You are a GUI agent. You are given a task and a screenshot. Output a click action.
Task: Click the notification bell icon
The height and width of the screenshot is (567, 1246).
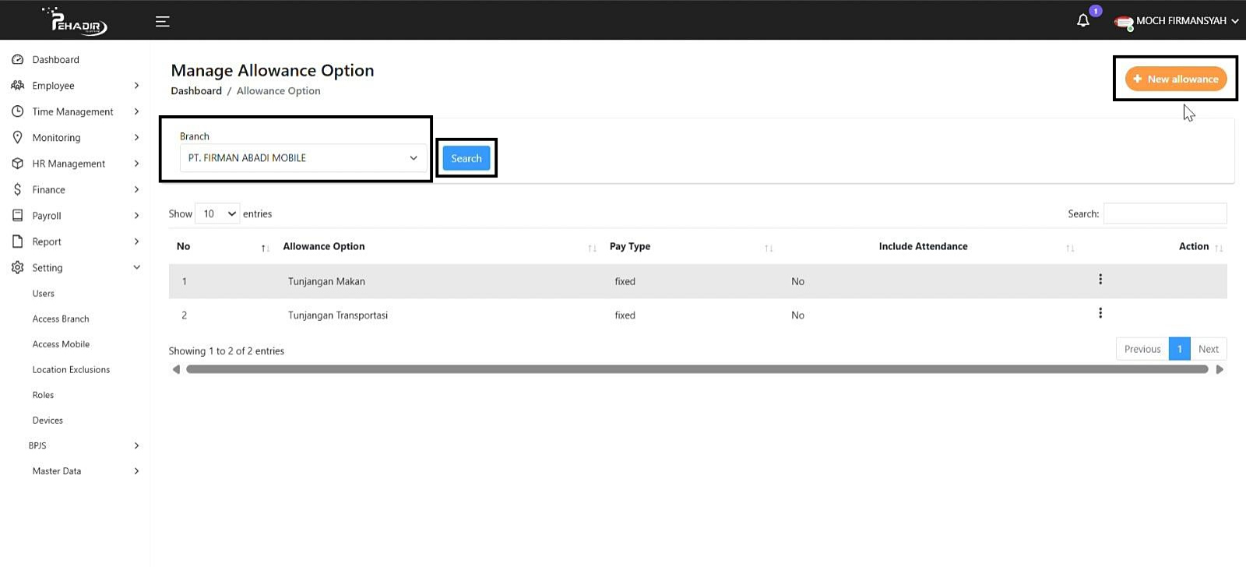coord(1082,21)
